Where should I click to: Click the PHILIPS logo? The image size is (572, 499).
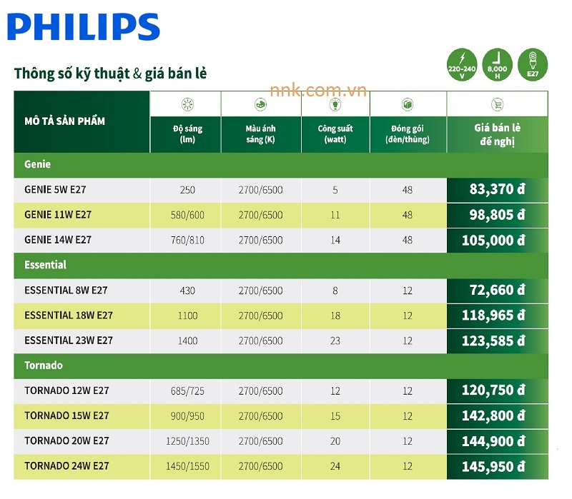pyautogui.click(x=83, y=26)
